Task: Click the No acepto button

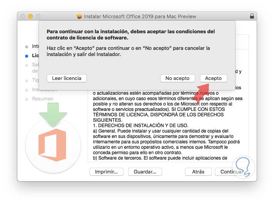Action: pyautogui.click(x=178, y=78)
